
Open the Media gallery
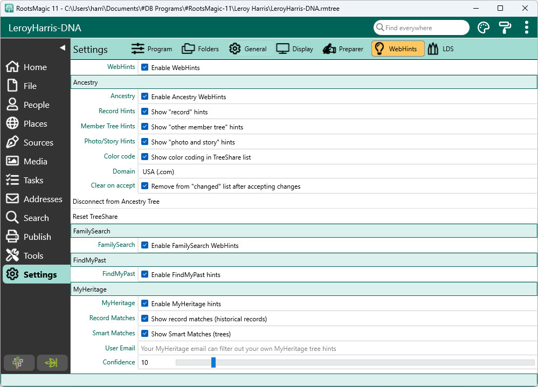coord(36,161)
